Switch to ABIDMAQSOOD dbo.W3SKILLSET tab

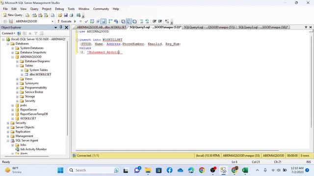[102, 27]
